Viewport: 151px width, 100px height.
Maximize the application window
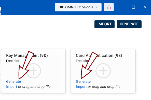(x=133, y=7)
